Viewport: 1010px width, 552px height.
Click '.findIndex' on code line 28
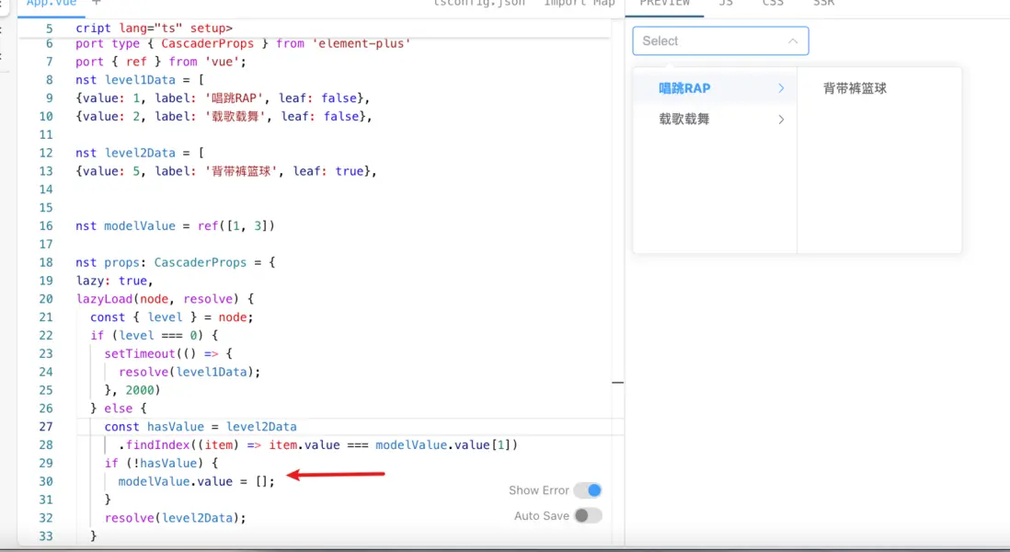pos(154,445)
